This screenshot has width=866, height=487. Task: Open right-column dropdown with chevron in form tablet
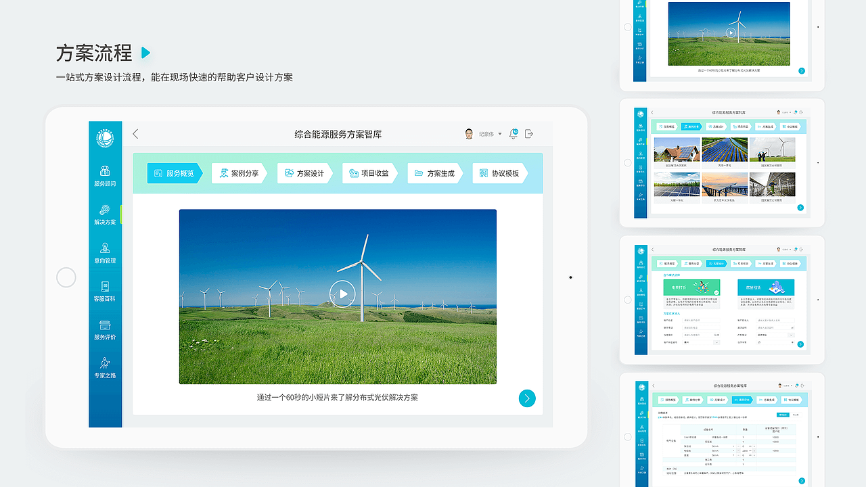point(775,335)
